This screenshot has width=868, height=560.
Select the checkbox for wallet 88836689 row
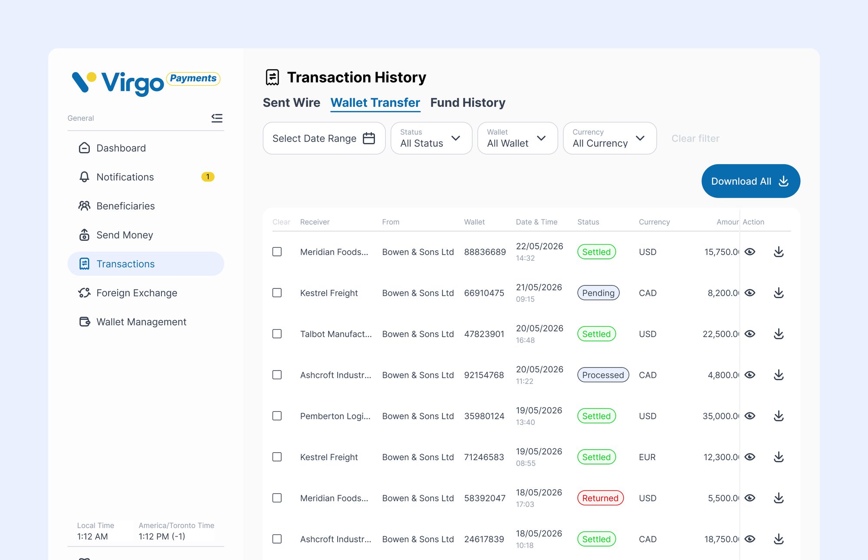tap(277, 252)
